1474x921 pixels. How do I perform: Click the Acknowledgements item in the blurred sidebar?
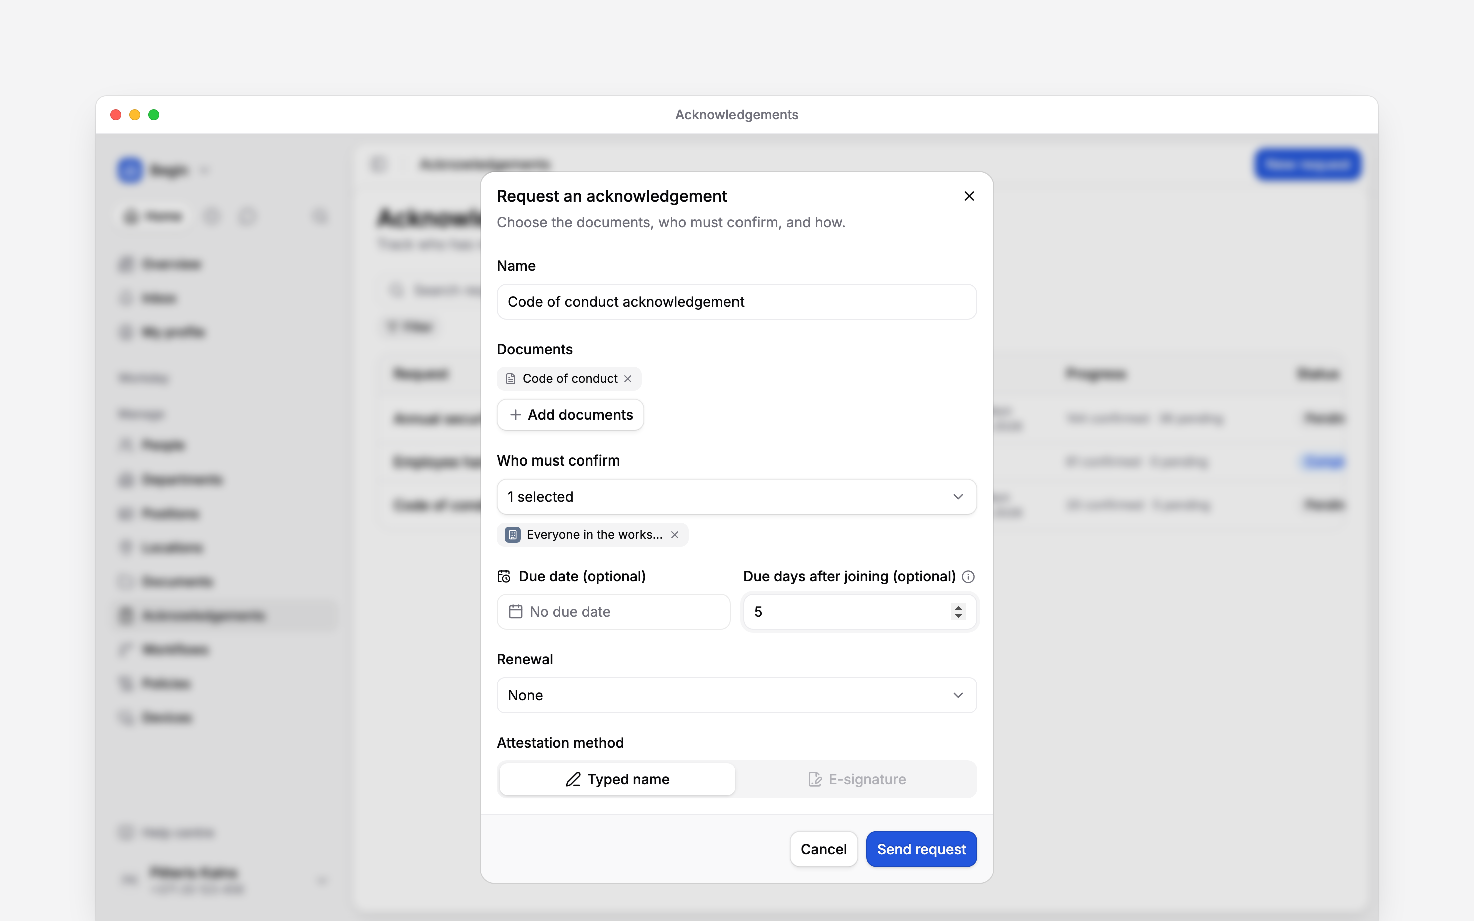click(225, 615)
